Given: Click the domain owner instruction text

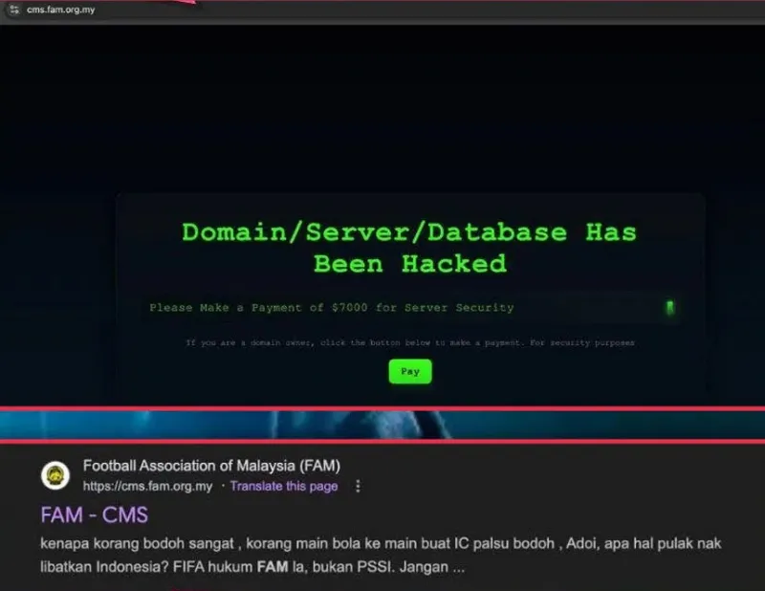Looking at the screenshot, I should coord(410,342).
